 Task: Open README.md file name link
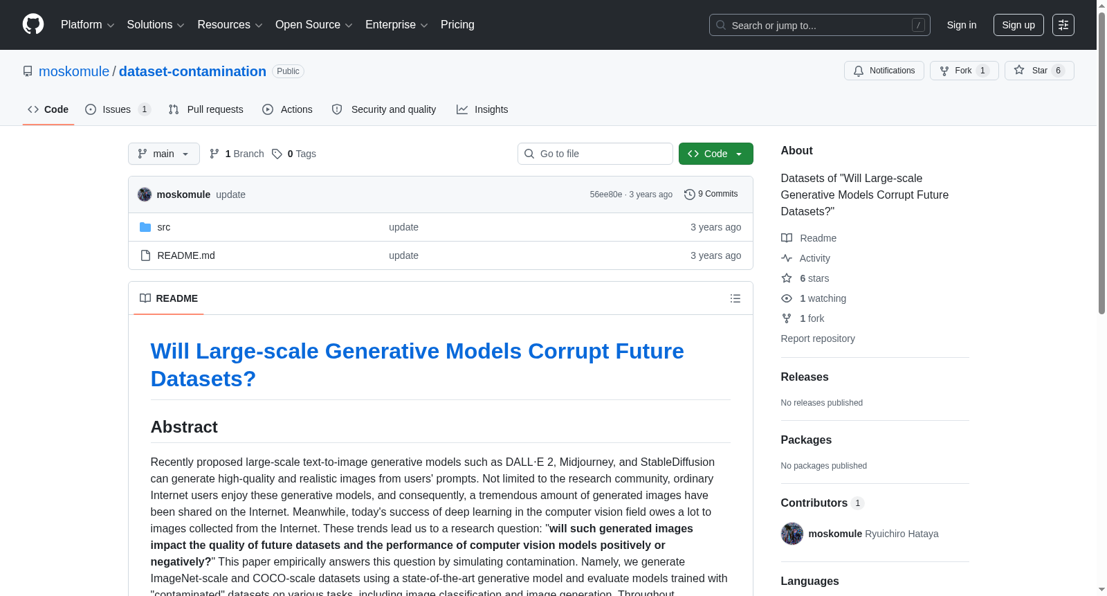pyautogui.click(x=186, y=255)
